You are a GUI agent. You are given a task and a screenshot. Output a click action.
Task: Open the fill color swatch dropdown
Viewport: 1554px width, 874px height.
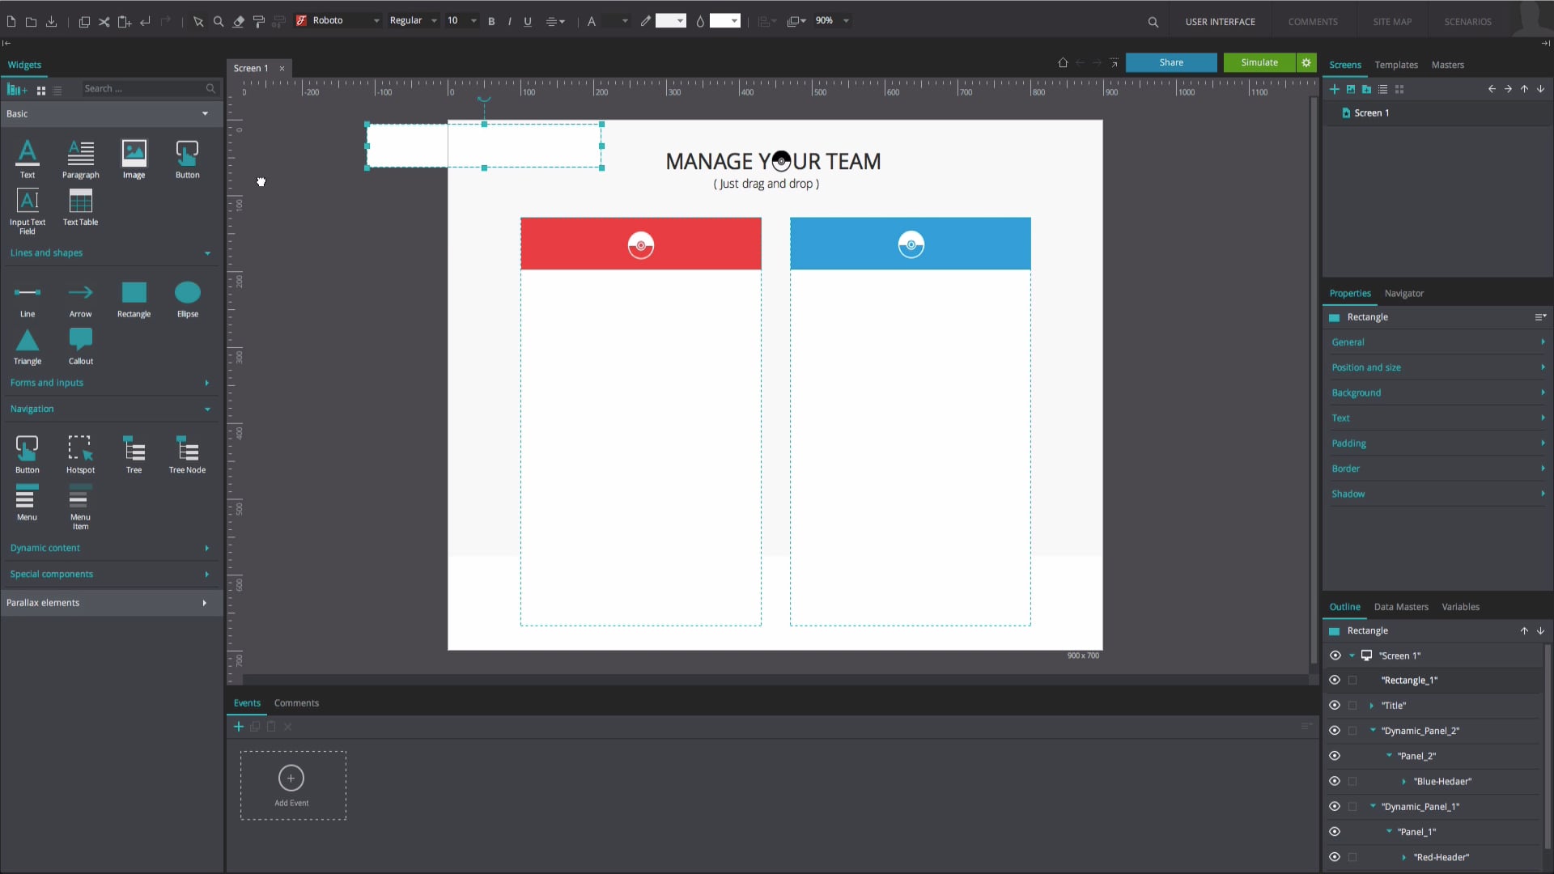[x=735, y=21]
